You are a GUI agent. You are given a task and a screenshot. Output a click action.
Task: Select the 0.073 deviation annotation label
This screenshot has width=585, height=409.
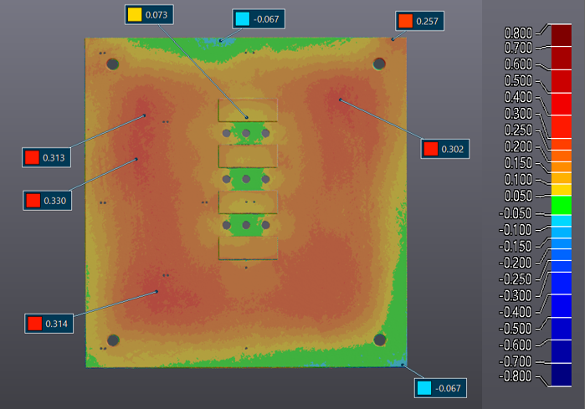pyautogui.click(x=149, y=15)
